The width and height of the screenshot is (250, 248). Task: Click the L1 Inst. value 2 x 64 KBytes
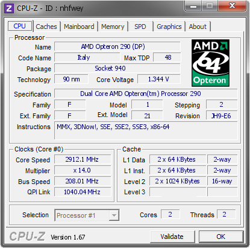[x=178, y=170]
